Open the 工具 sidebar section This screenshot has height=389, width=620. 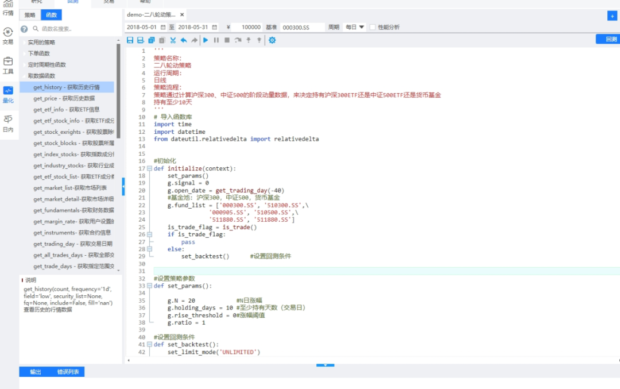[x=8, y=65]
